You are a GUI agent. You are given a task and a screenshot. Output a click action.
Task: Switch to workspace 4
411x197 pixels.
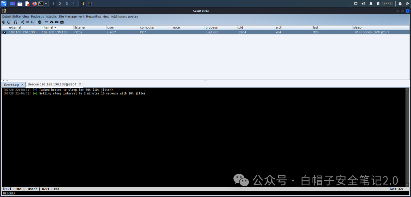[x=74, y=4]
